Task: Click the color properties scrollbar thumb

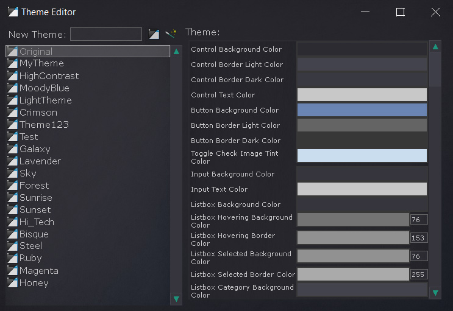Action: tap(435, 69)
